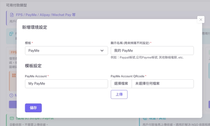Viewport: 210px width, 126px height.
Task: Click the QR code icon in FPS card
Action: [14, 75]
